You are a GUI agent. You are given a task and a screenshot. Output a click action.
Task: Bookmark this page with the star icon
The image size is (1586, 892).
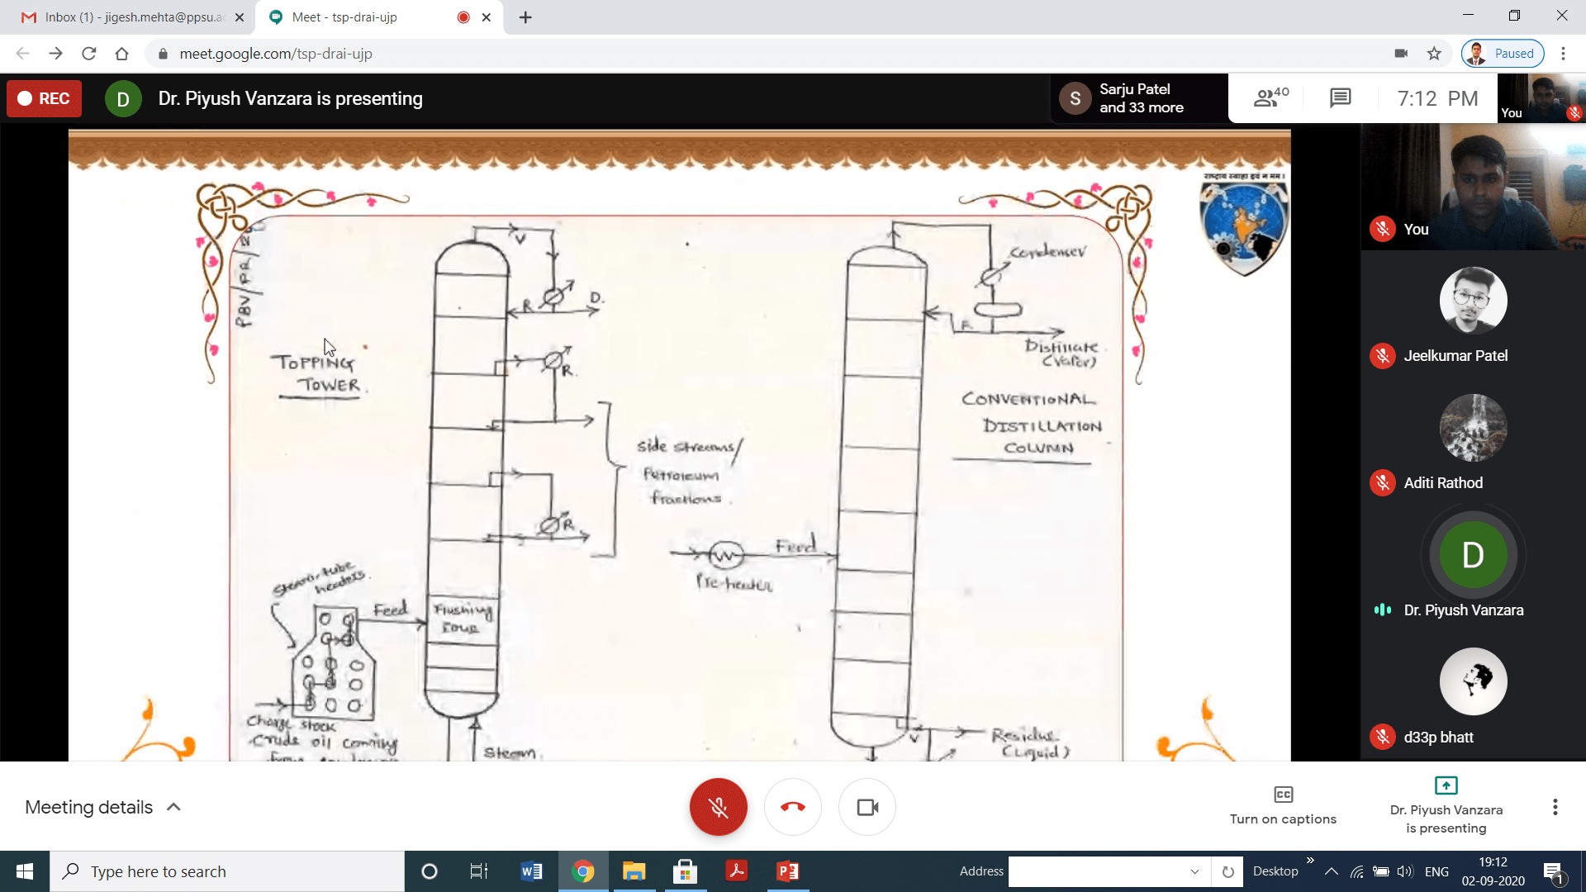pyautogui.click(x=1434, y=54)
